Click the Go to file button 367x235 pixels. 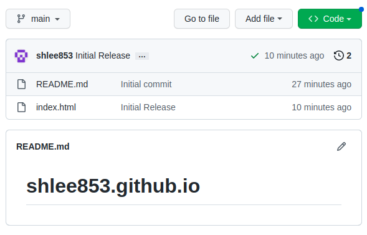[x=202, y=19]
